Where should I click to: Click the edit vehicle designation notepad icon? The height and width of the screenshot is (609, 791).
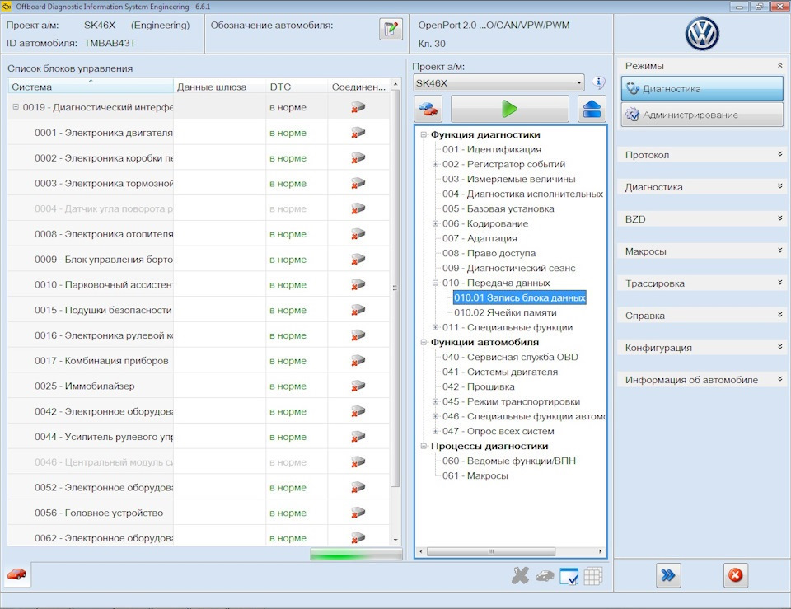[391, 29]
